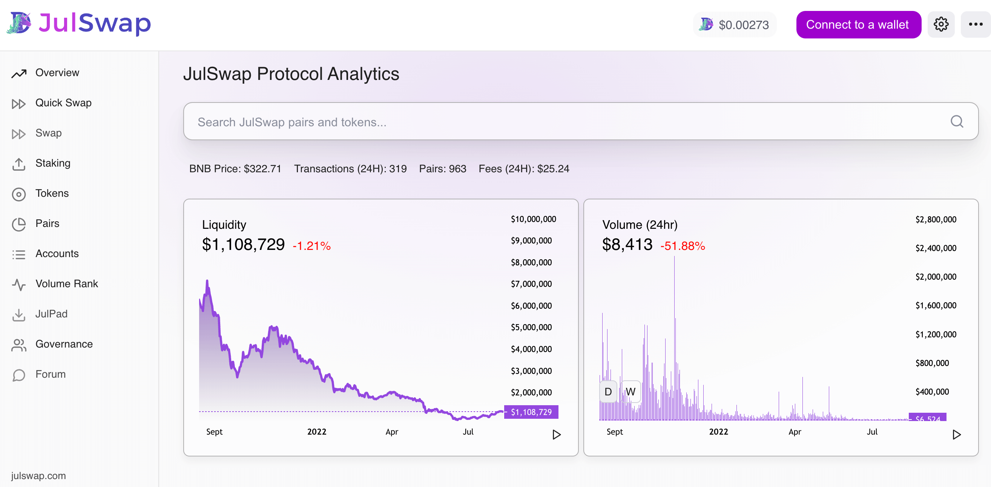Click $0.00273 token price

[x=744, y=25]
